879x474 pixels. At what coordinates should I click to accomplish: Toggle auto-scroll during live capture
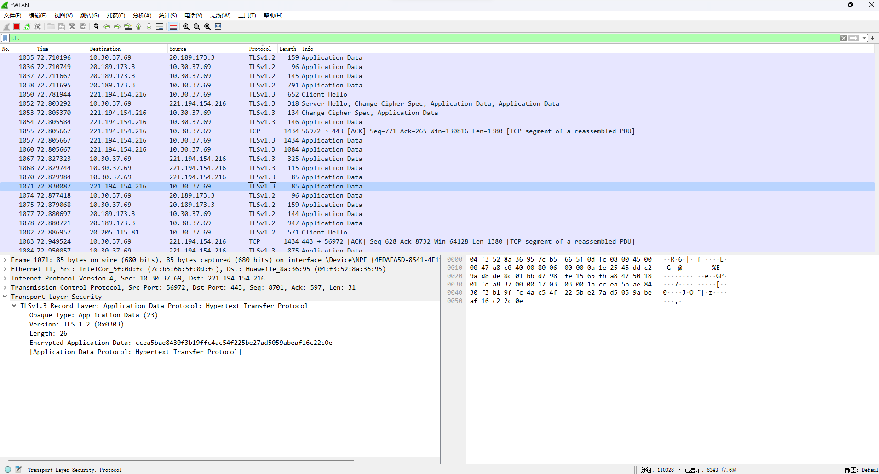[x=160, y=27]
